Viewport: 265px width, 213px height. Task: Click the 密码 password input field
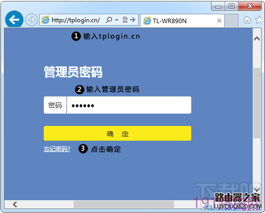tap(129, 105)
